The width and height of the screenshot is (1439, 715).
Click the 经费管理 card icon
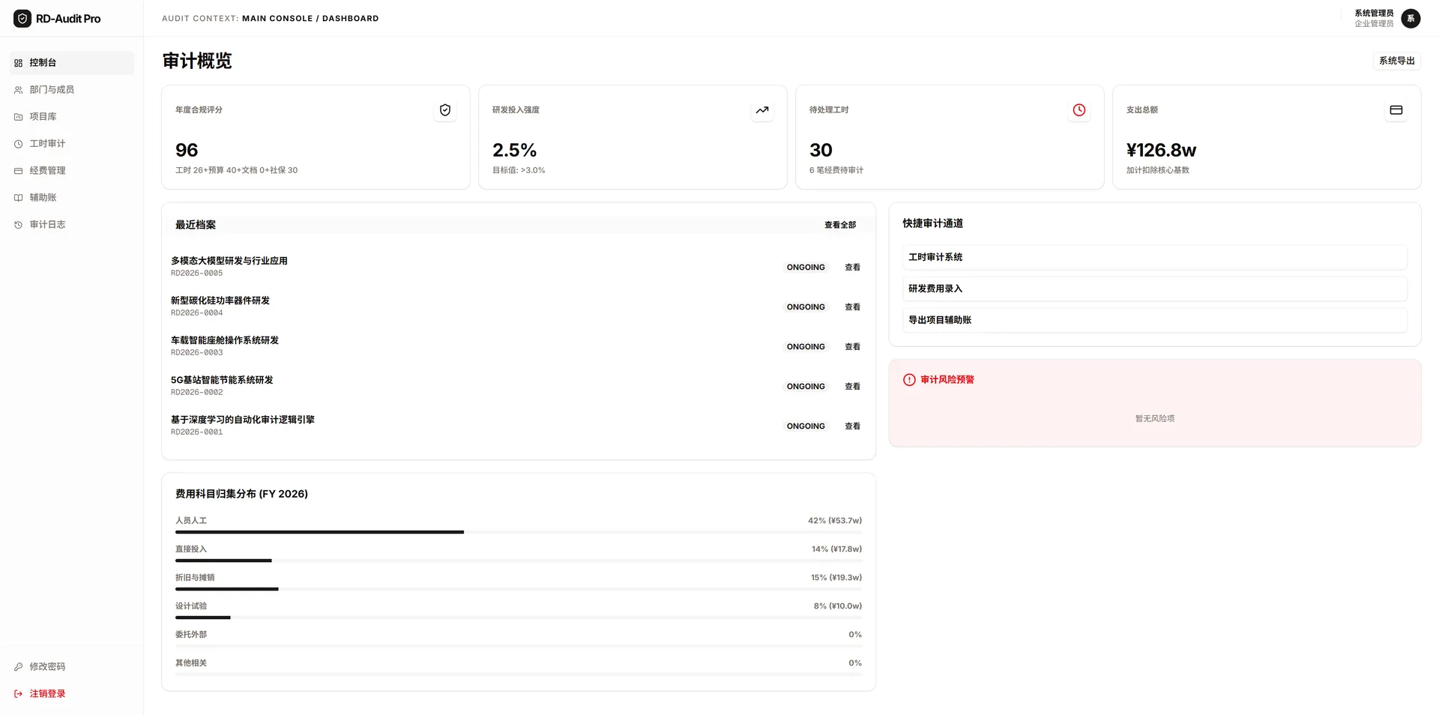18,171
